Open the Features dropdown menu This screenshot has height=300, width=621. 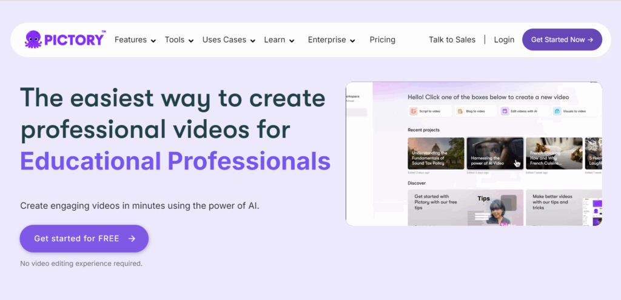coord(135,39)
